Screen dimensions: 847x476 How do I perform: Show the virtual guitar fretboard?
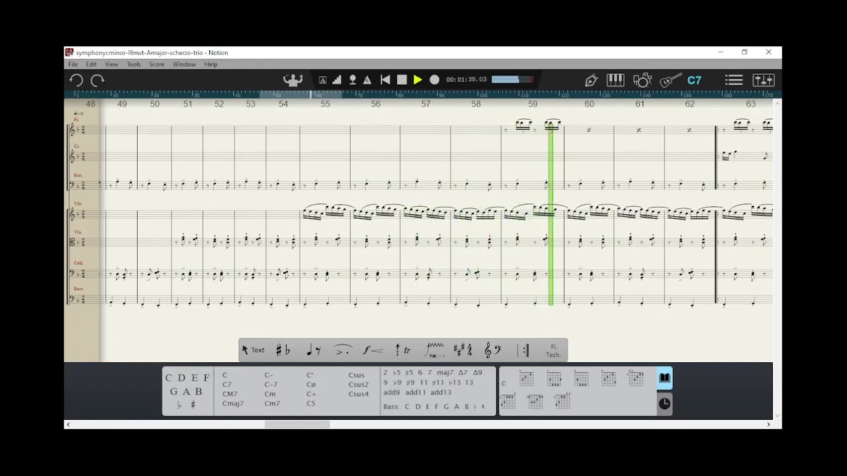(x=670, y=81)
